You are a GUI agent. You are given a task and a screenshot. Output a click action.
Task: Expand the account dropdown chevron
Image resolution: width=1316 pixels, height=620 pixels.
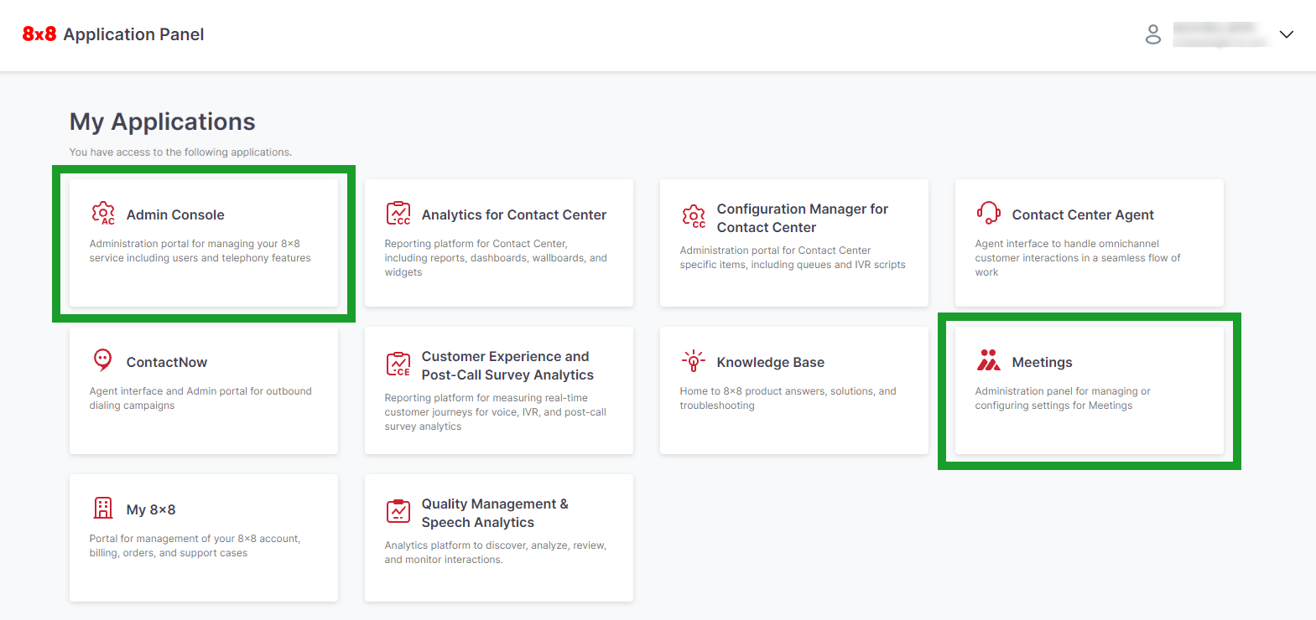point(1287,34)
